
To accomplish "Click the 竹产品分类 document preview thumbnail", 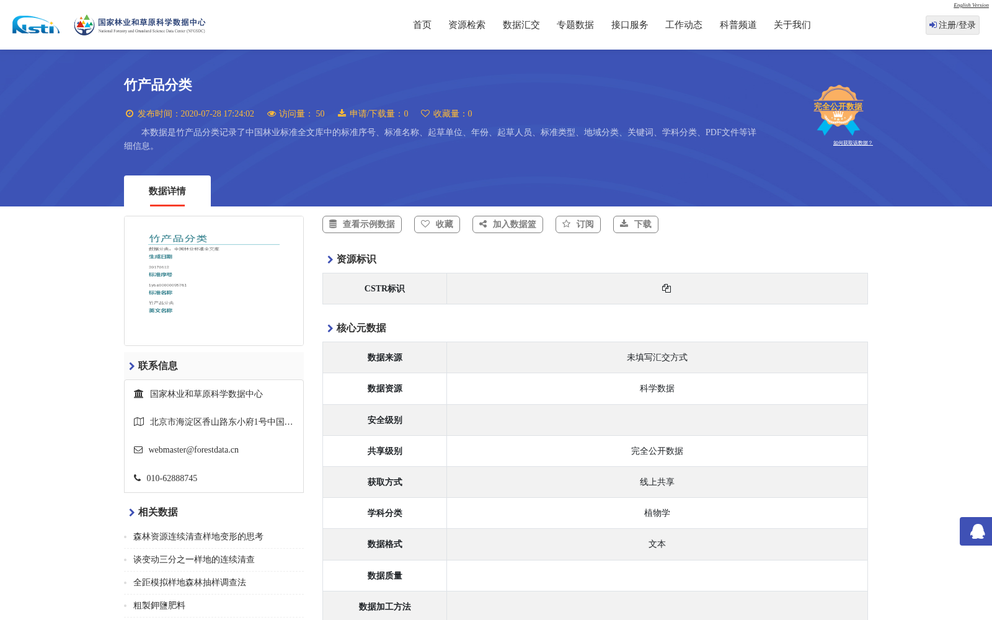I will 214,281.
